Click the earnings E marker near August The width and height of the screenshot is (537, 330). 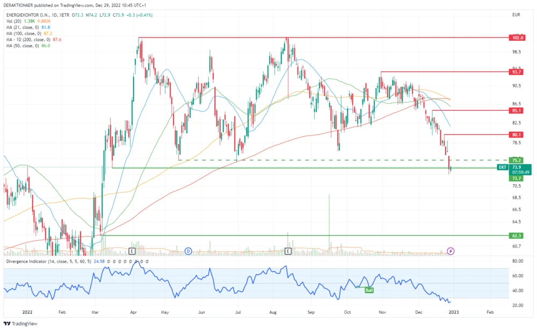[x=288, y=251]
